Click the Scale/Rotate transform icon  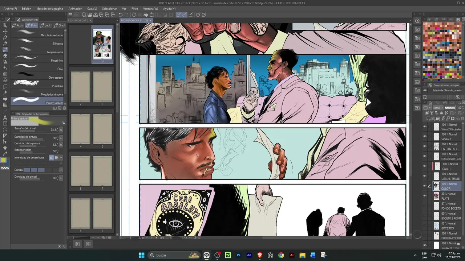click(x=151, y=15)
